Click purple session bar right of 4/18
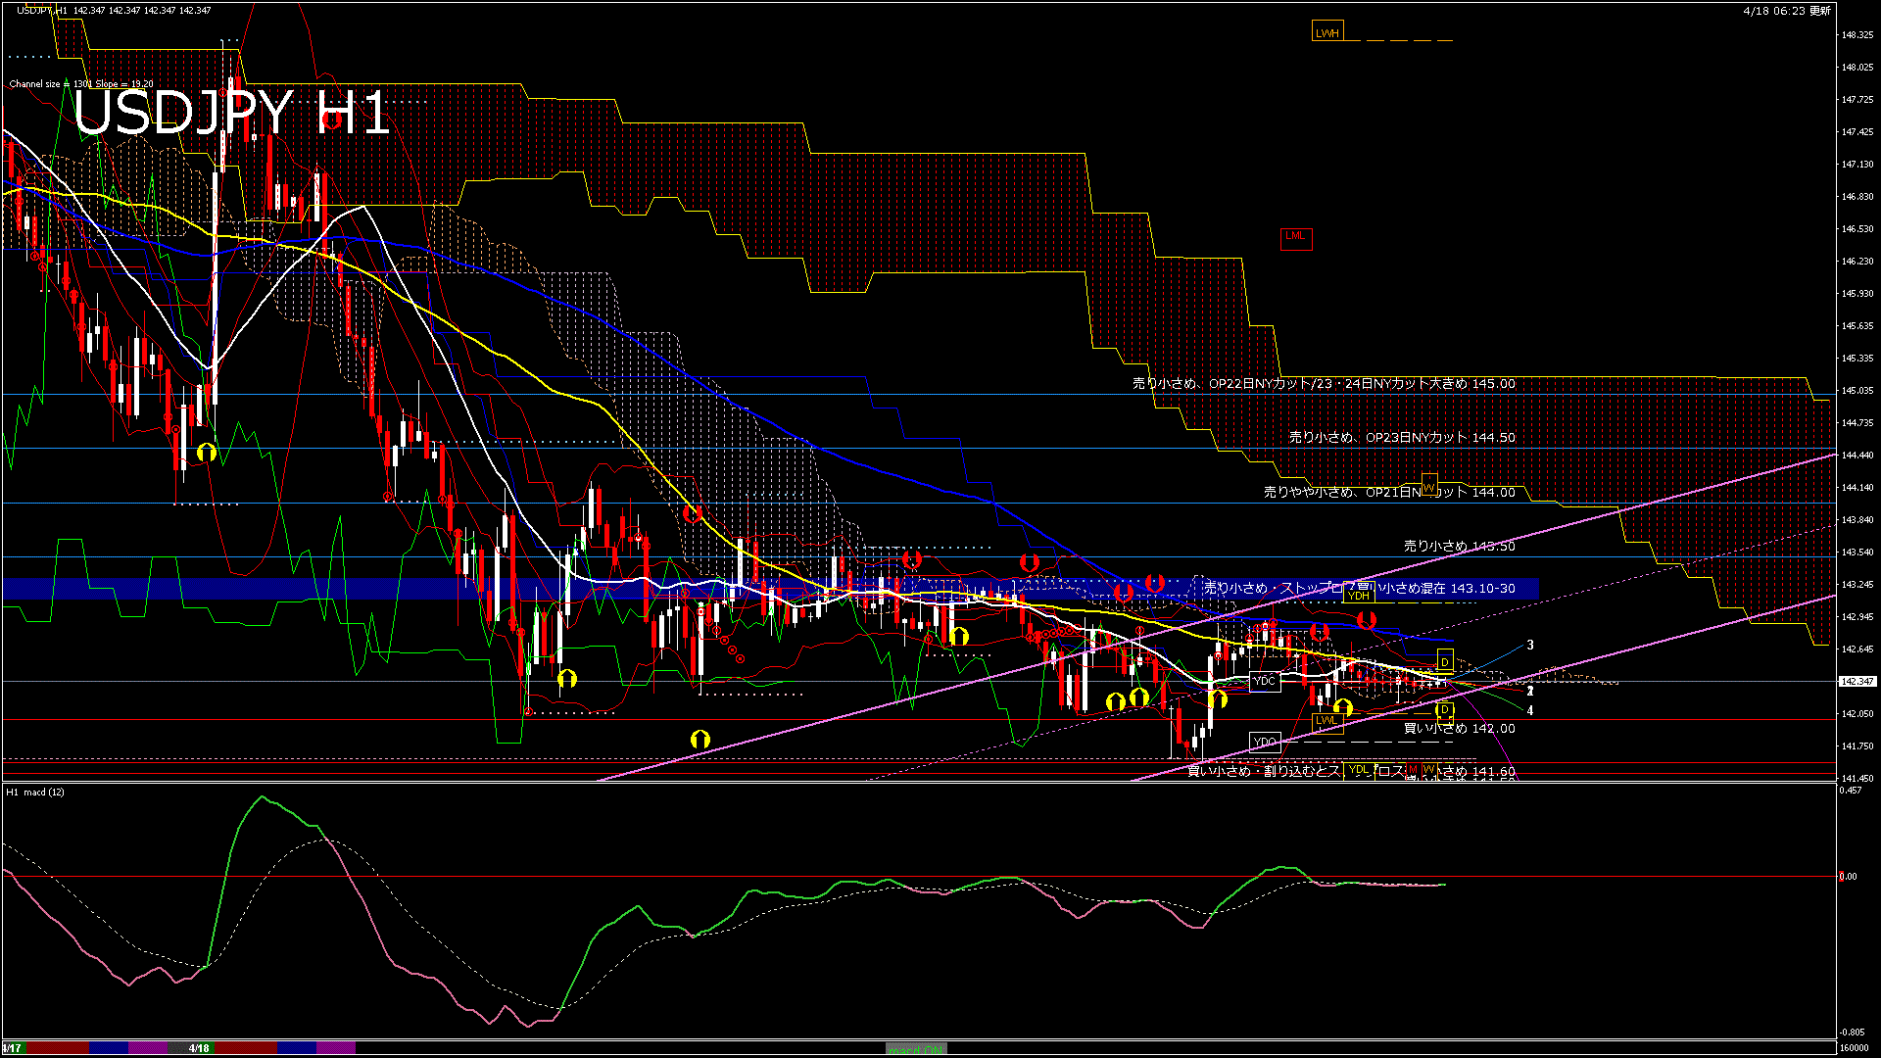The height and width of the screenshot is (1058, 1881). coord(335,1048)
